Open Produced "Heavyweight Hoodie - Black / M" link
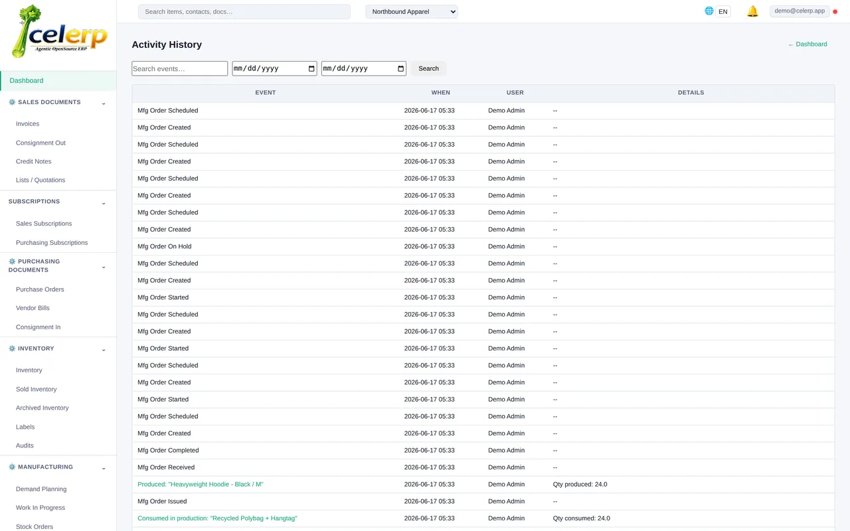The image size is (850, 531). [x=201, y=484]
